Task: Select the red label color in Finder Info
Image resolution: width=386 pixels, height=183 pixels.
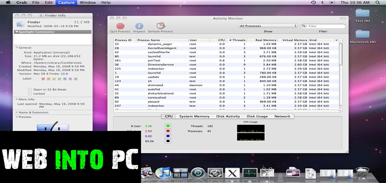Action: 43,79
